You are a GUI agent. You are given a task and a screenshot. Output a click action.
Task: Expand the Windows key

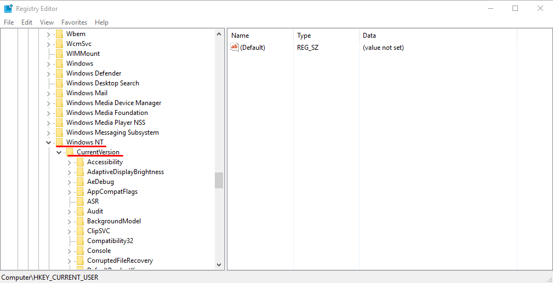(x=49, y=64)
